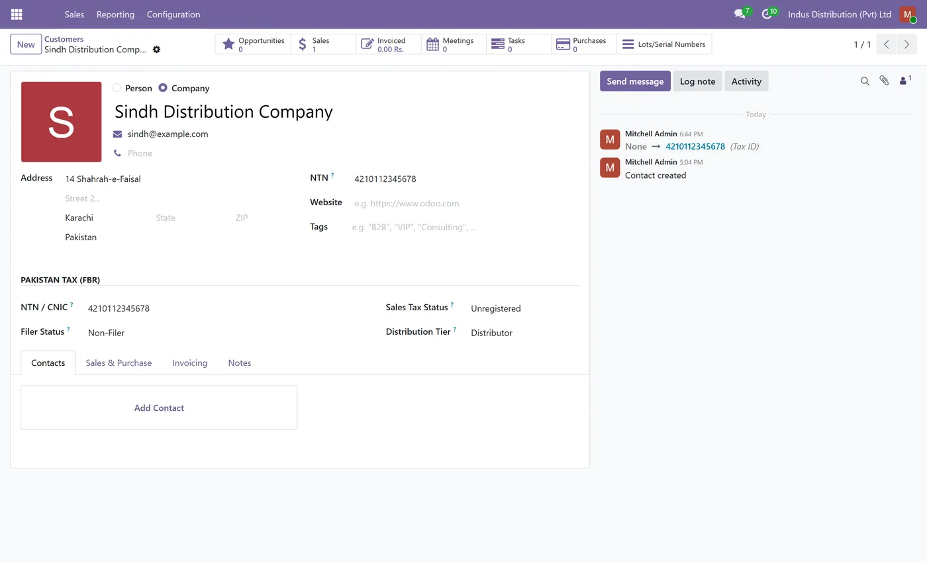Open Distribution Tier dropdown showing Distributor

pos(524,333)
